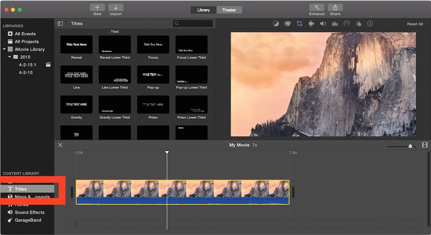431x235 pixels.
Task: Collapse the iMovie Library tree
Action: click(x=5, y=49)
